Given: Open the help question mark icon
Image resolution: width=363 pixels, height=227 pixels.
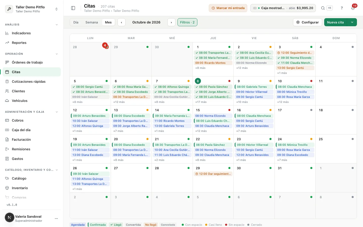Looking at the screenshot, I should tap(342, 8).
